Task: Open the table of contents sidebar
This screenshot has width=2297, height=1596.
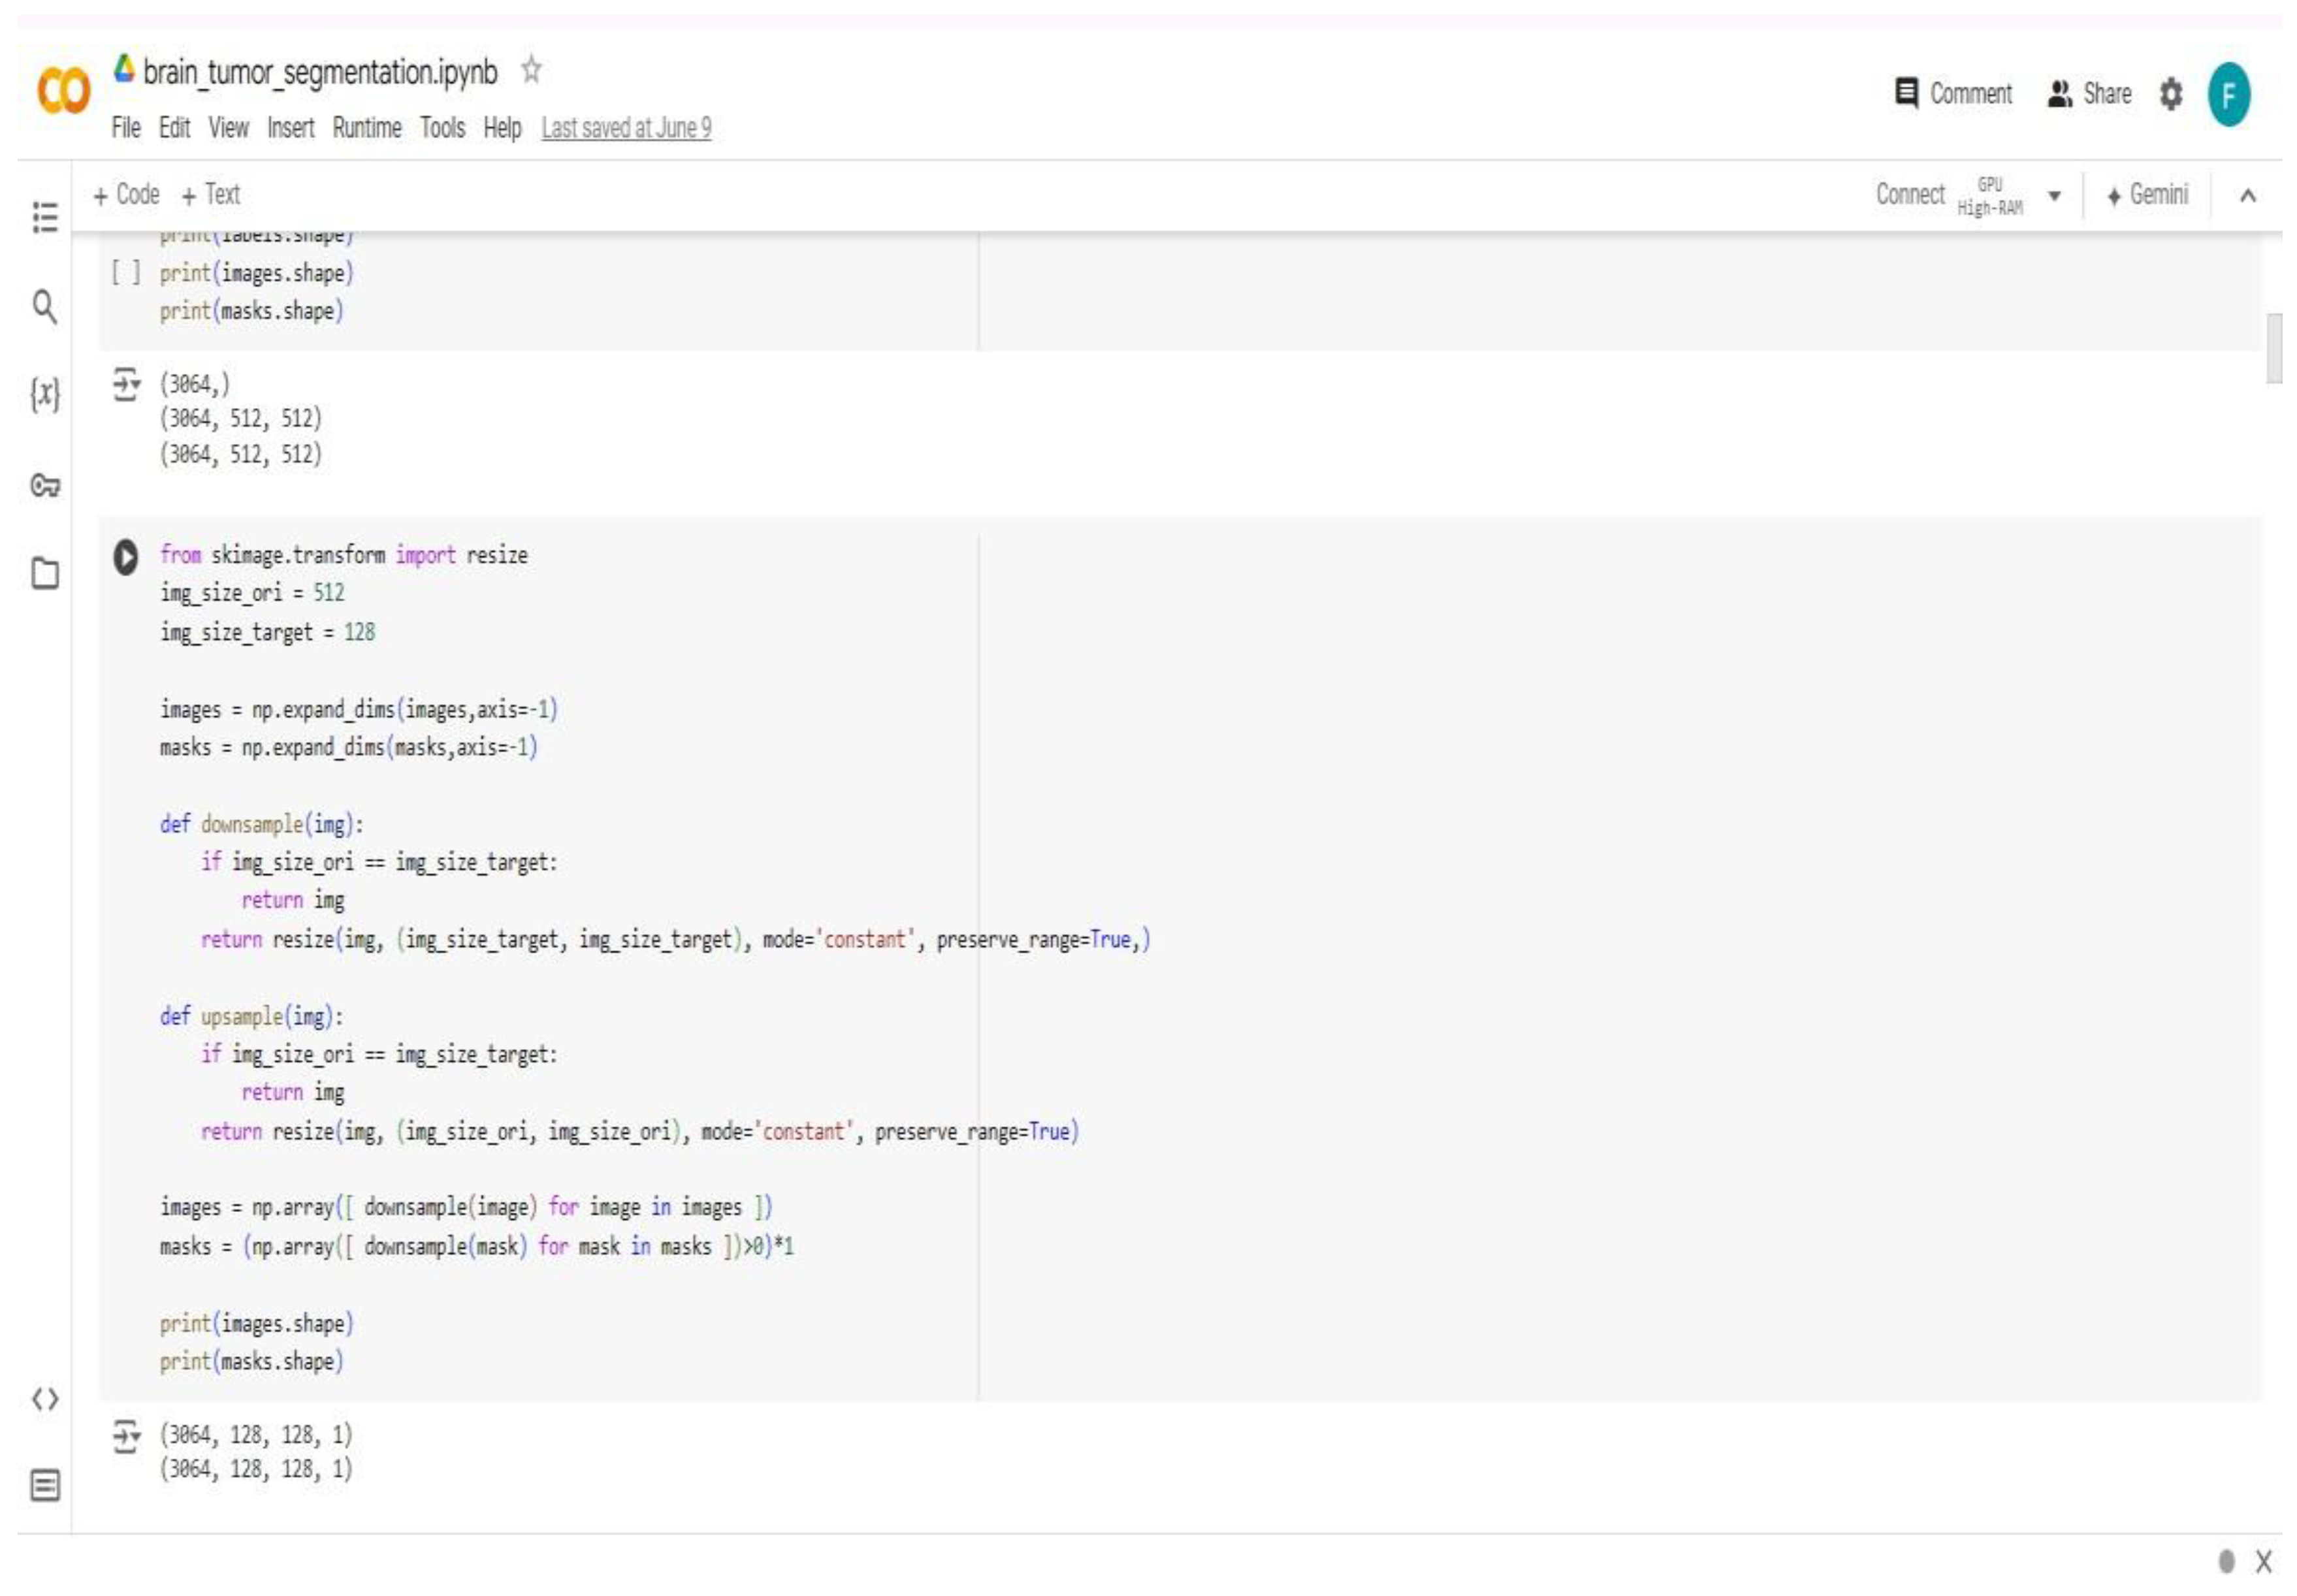Action: [45, 217]
